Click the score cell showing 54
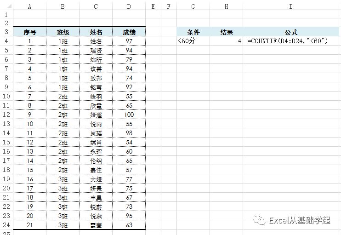Viewport: 341px width, 235px height. pos(129,142)
